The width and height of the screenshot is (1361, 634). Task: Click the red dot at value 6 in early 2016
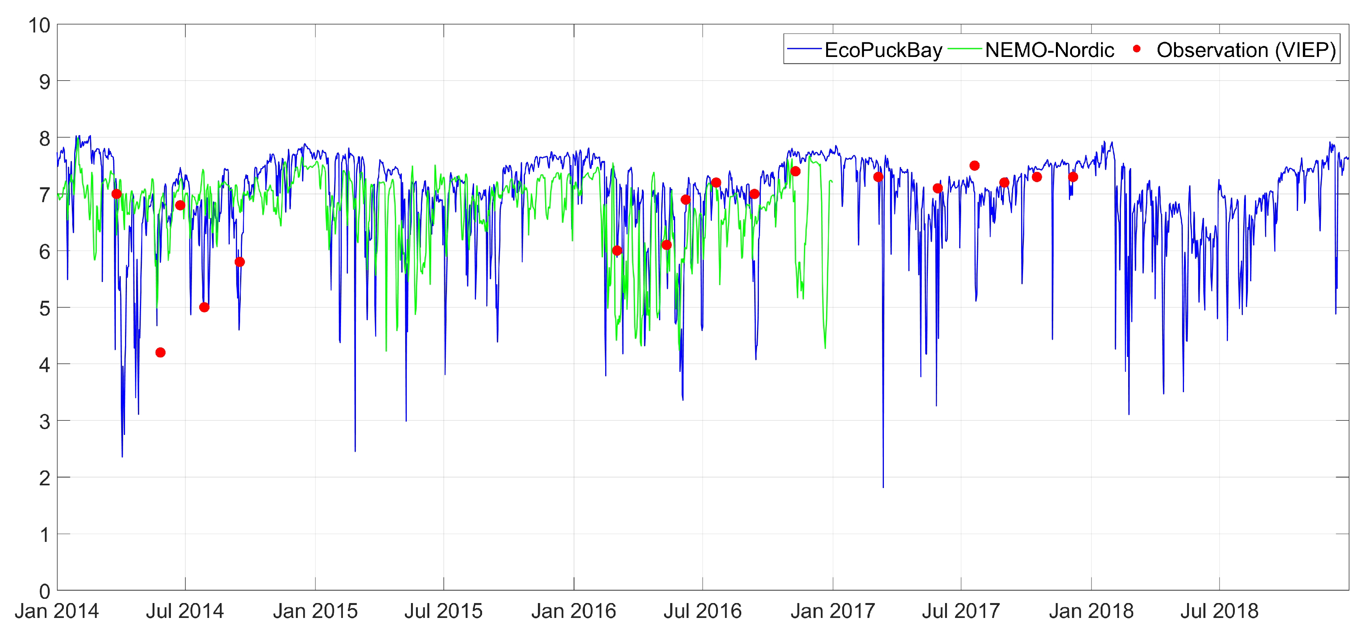point(617,250)
